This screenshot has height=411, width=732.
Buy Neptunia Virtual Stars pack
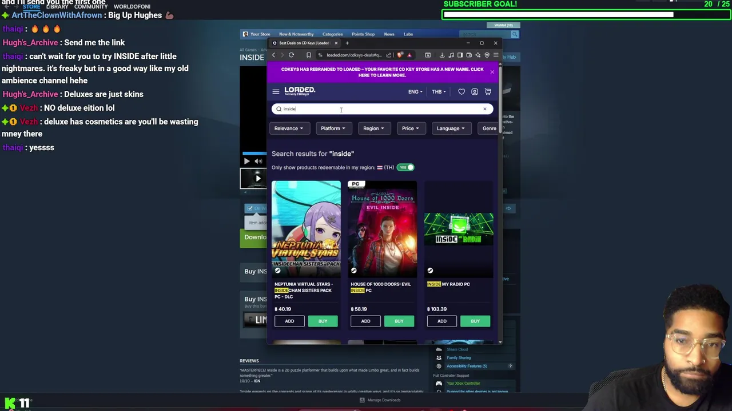click(323, 321)
